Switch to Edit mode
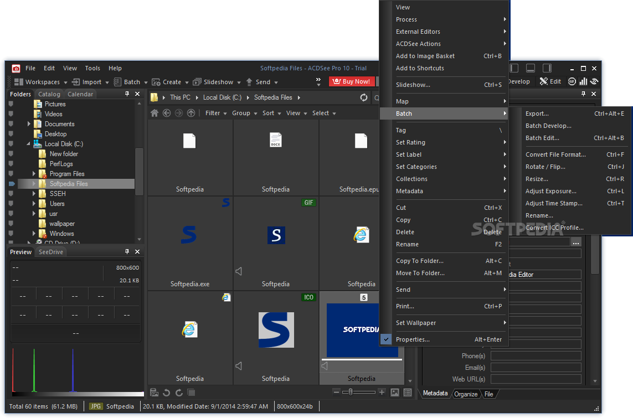This screenshot has height=418, width=633. [550, 81]
